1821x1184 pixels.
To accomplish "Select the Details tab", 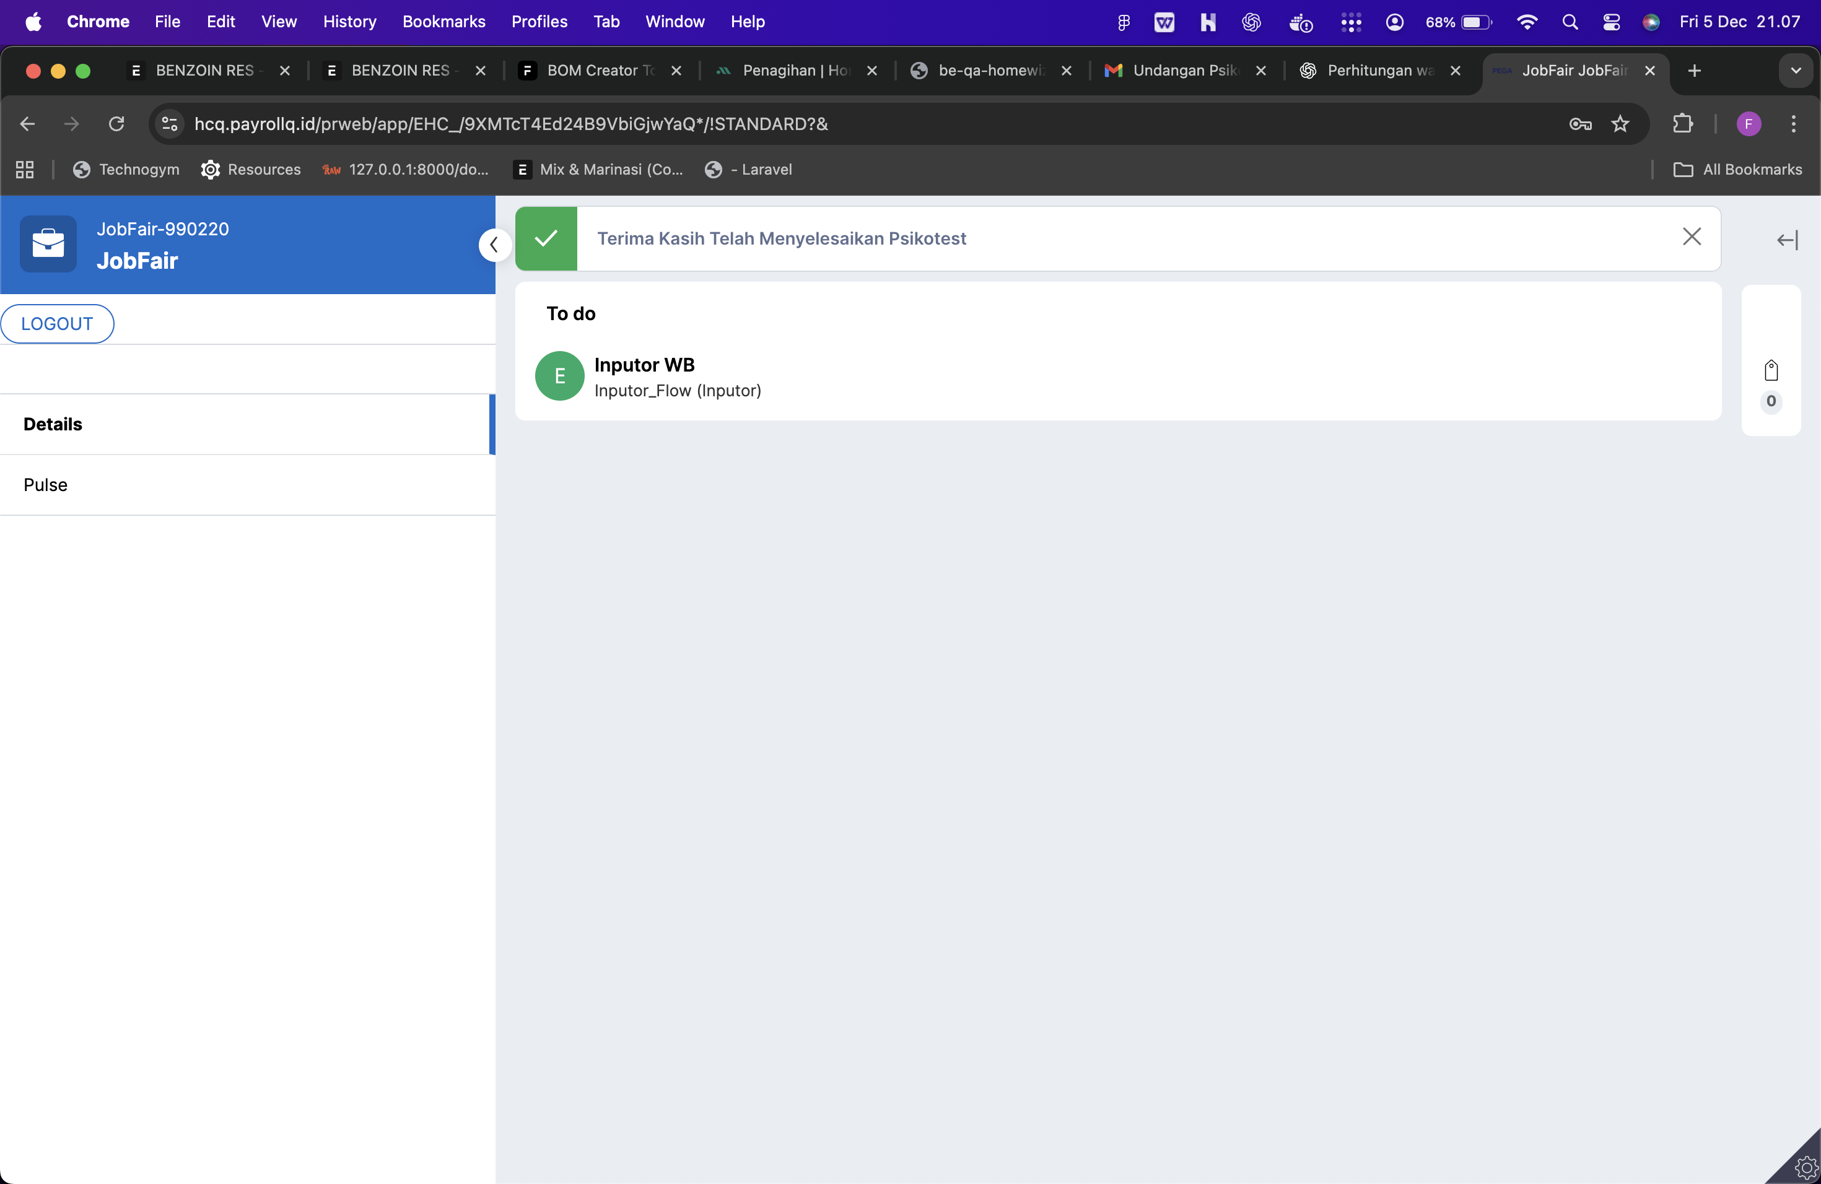I will [x=53, y=425].
